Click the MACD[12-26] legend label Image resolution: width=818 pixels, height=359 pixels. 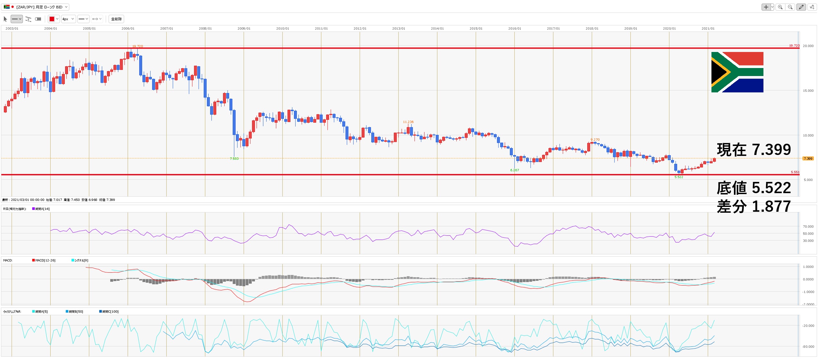pyautogui.click(x=45, y=260)
